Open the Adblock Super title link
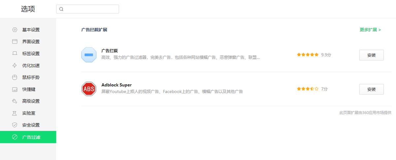 click(x=116, y=85)
